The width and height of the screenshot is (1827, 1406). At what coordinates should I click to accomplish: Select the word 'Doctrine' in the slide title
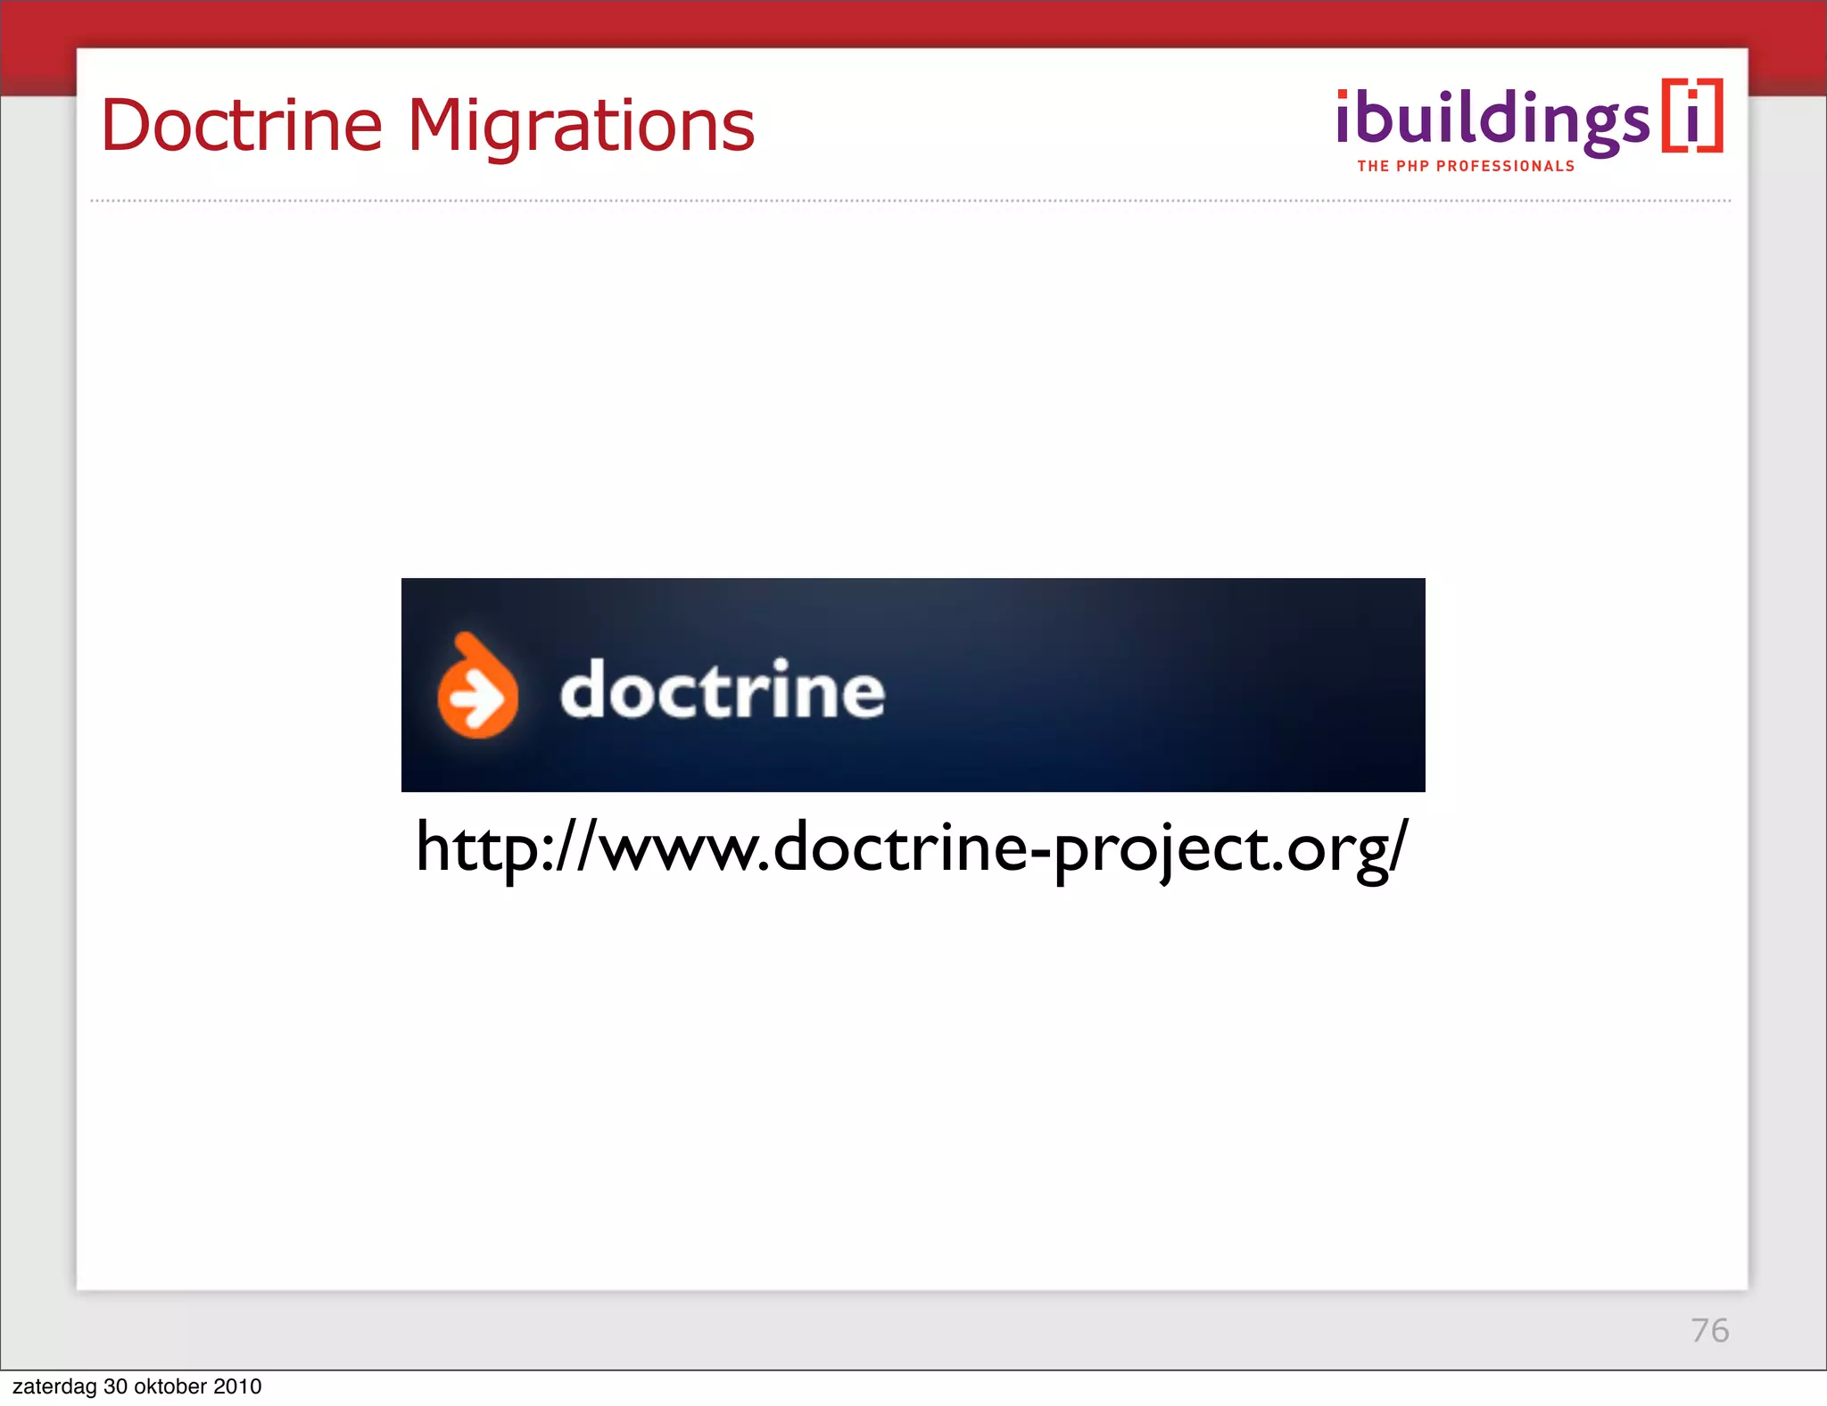(242, 125)
